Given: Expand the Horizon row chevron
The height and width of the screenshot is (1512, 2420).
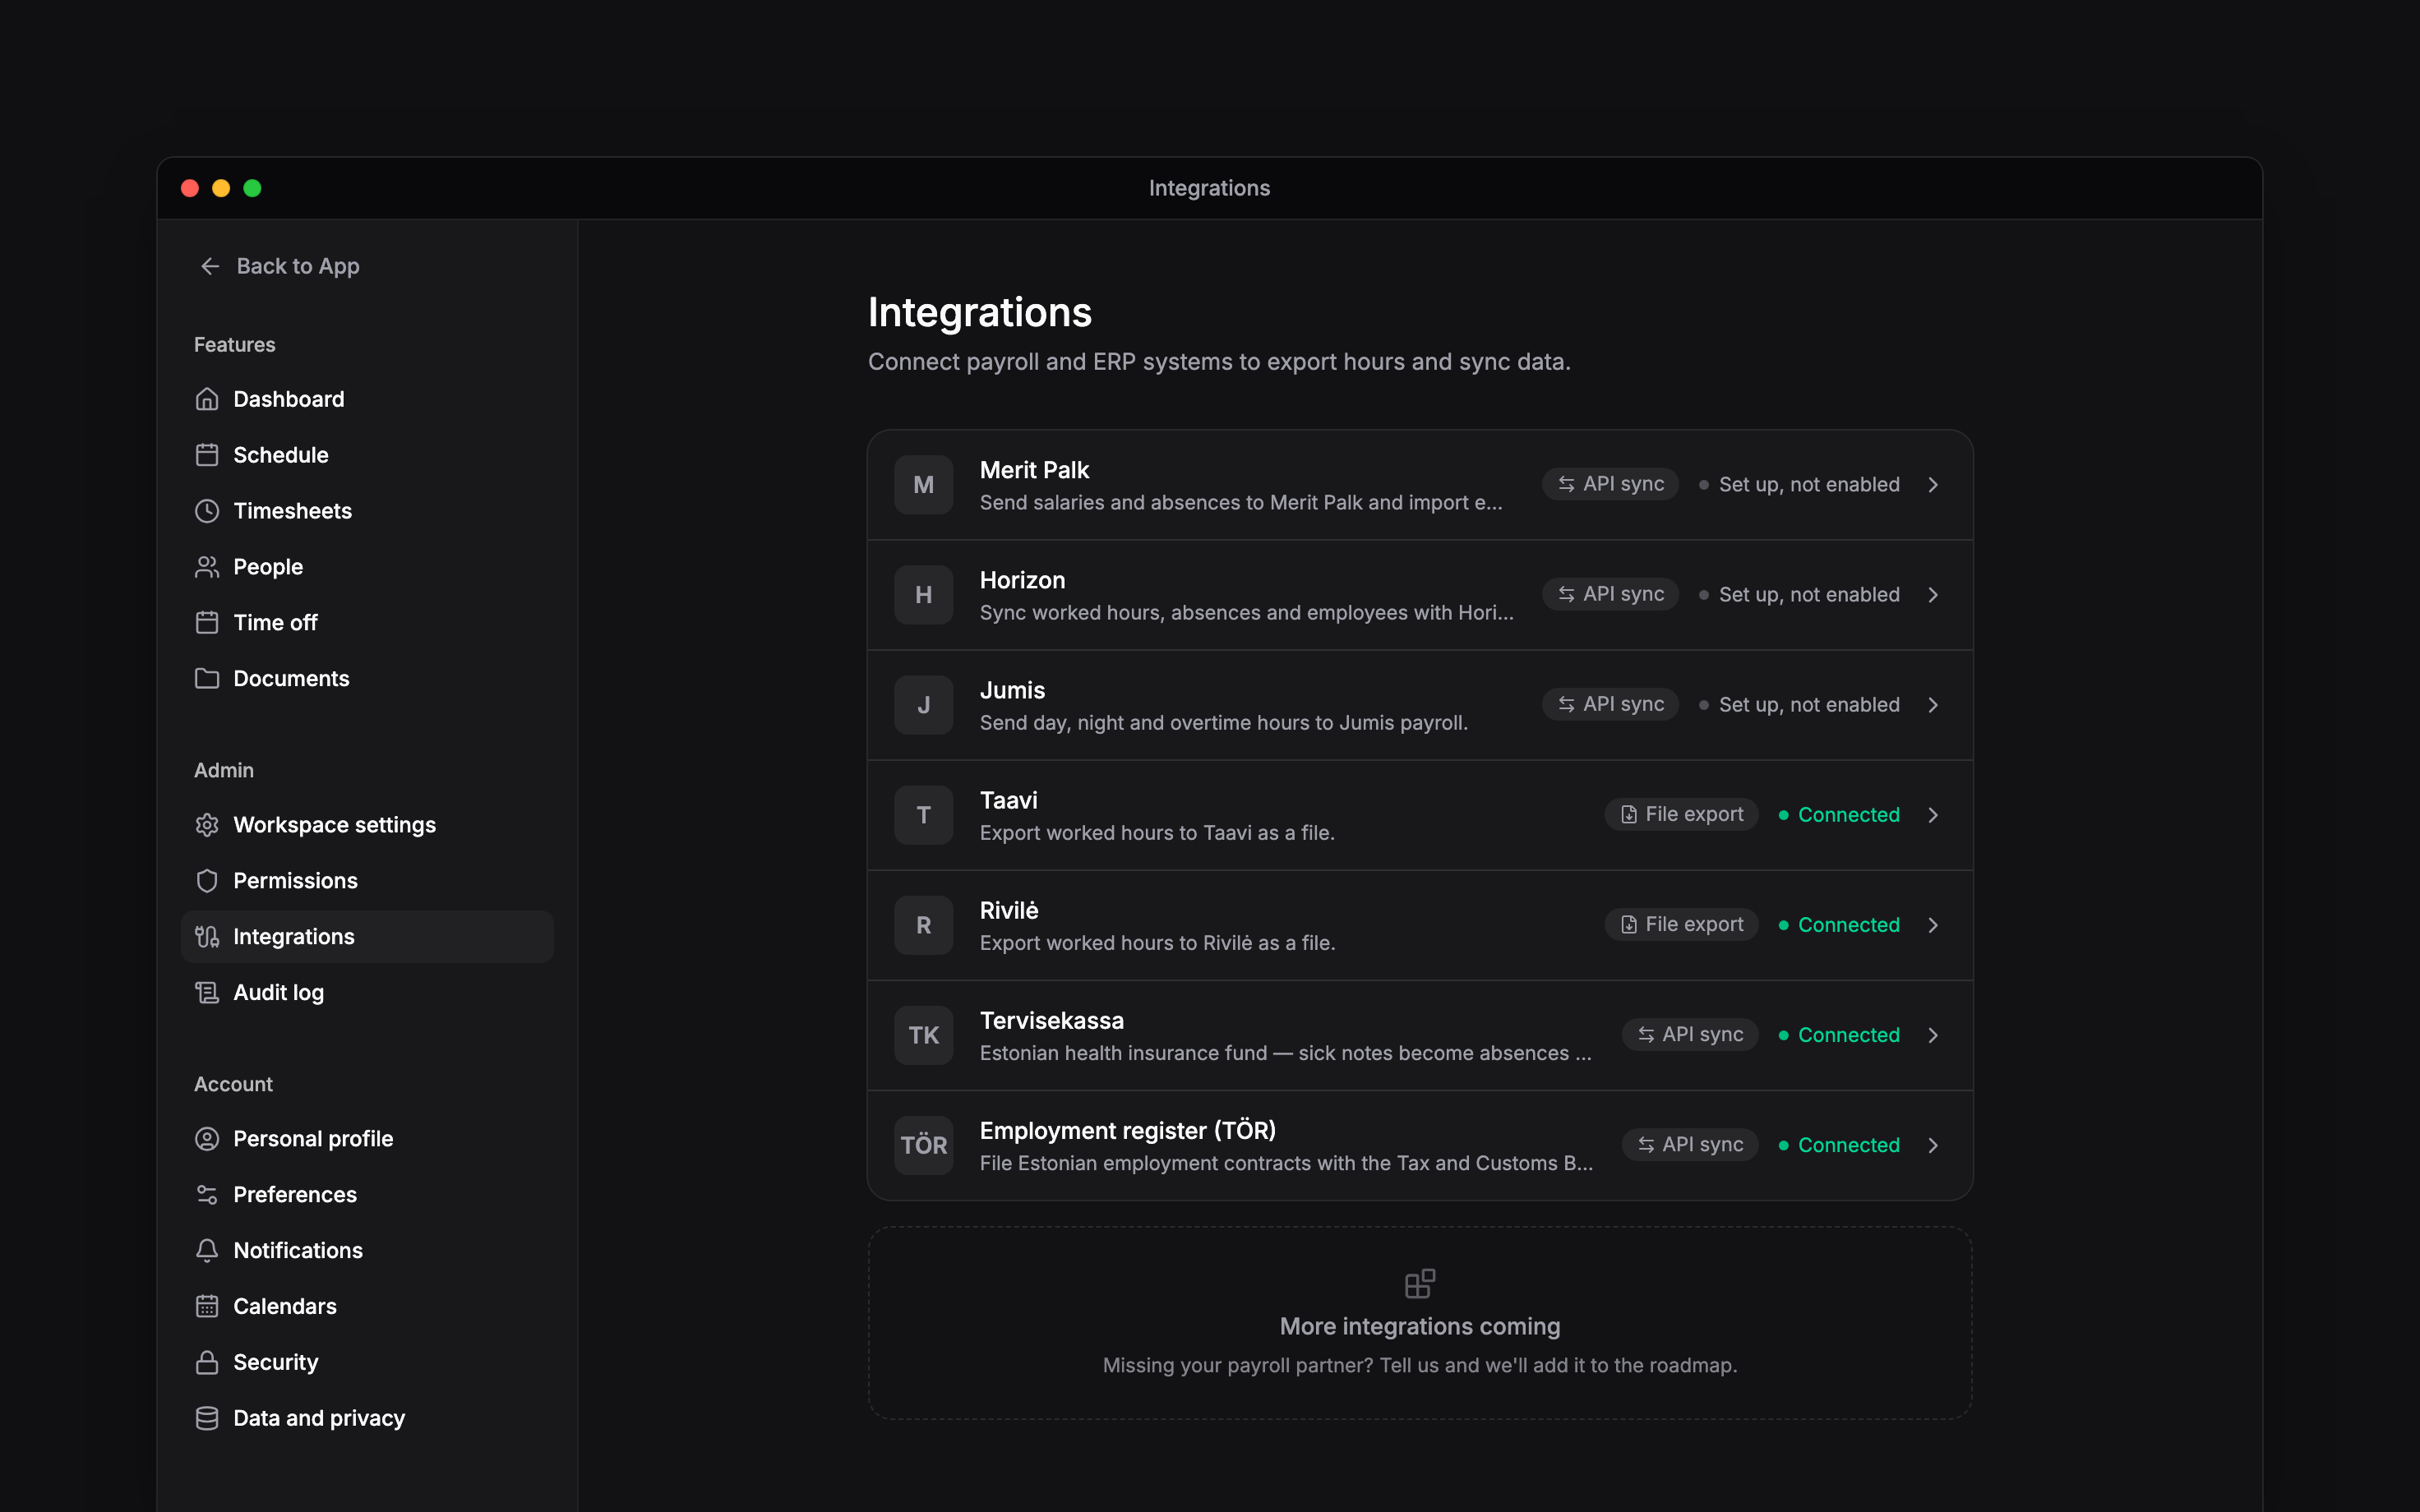Looking at the screenshot, I should tap(1933, 595).
